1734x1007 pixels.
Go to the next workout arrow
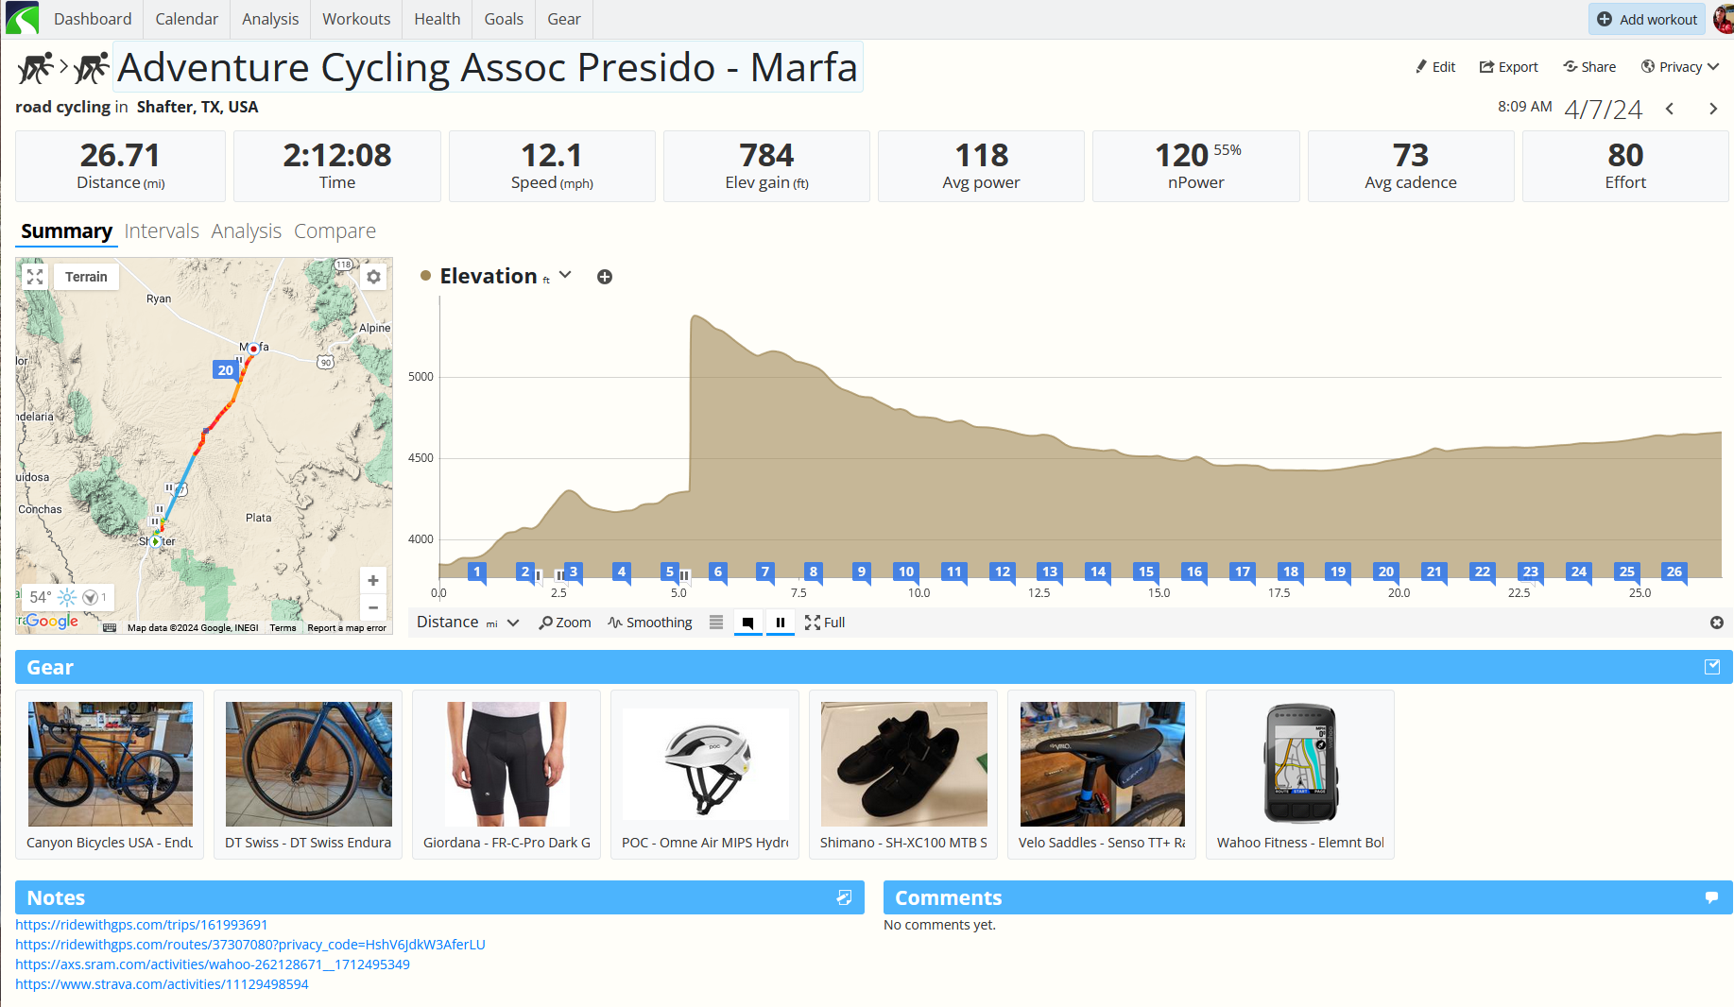tap(1713, 109)
